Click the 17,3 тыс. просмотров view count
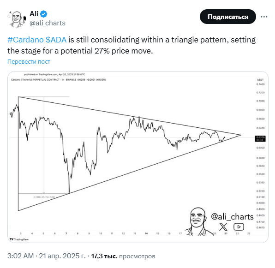This screenshot has width=275, height=268. coord(123,256)
